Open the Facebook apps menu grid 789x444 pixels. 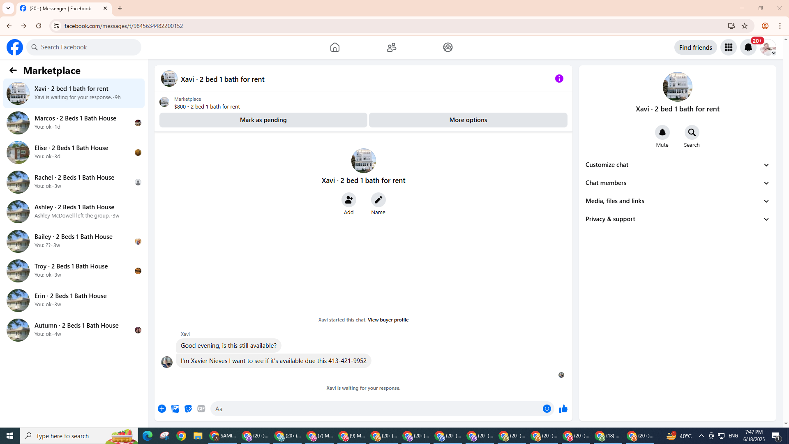tap(729, 47)
